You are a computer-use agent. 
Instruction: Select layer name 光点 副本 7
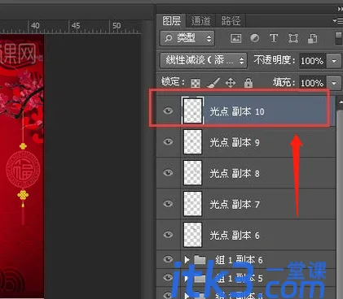pos(235,204)
